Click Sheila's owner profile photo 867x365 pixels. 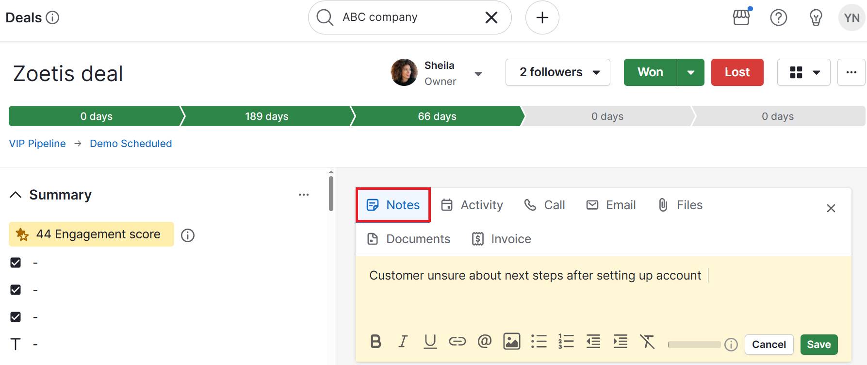[404, 72]
